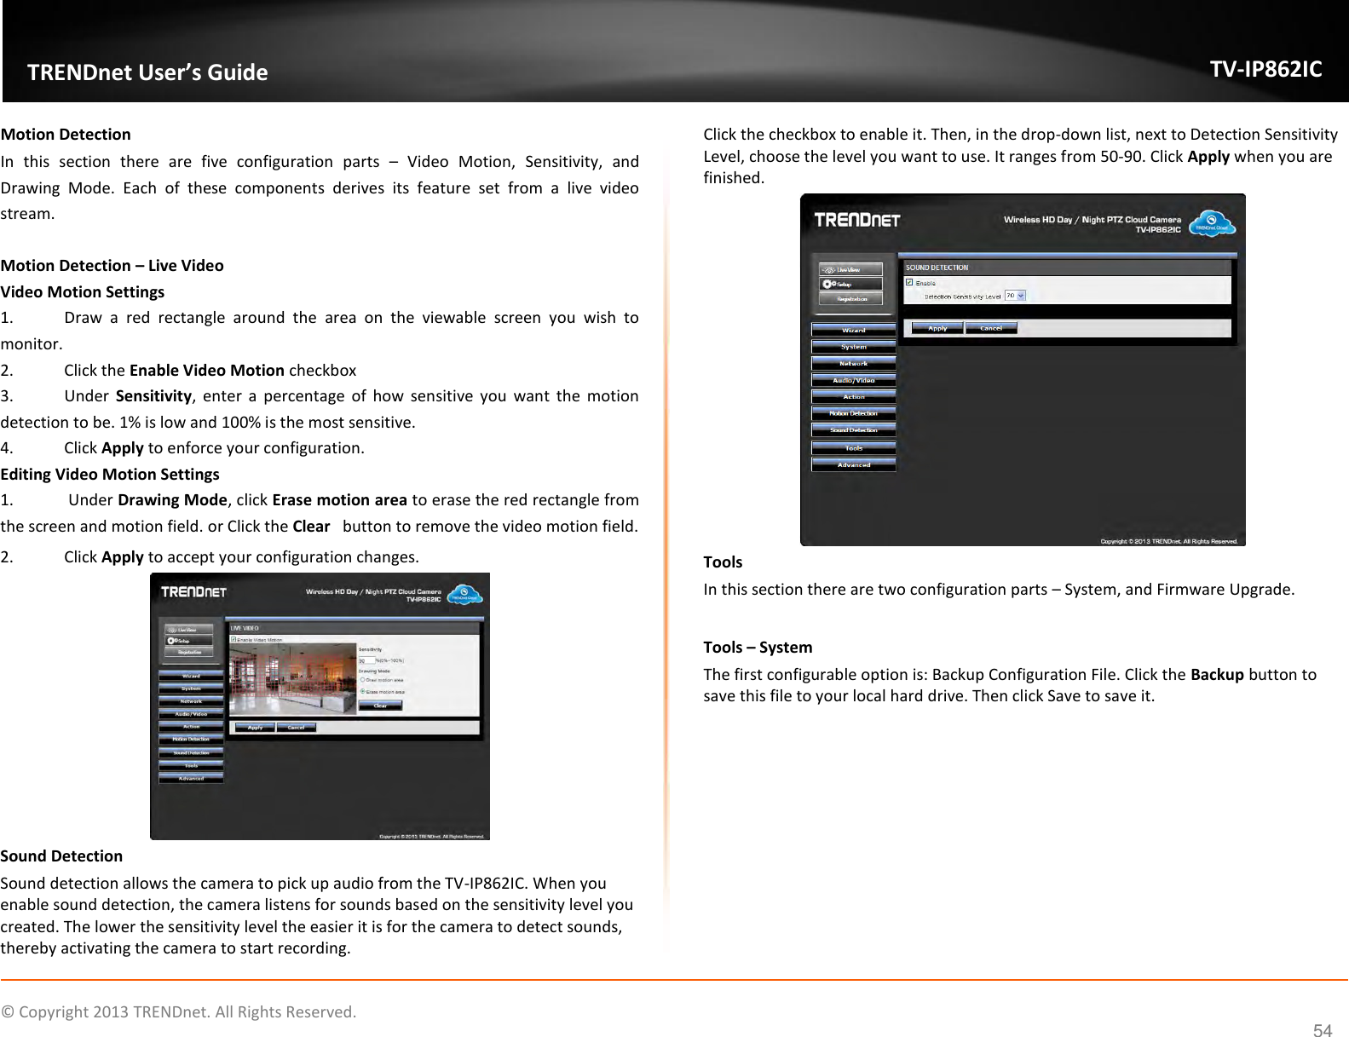Click Cancel on the Live Video page

click(x=296, y=728)
